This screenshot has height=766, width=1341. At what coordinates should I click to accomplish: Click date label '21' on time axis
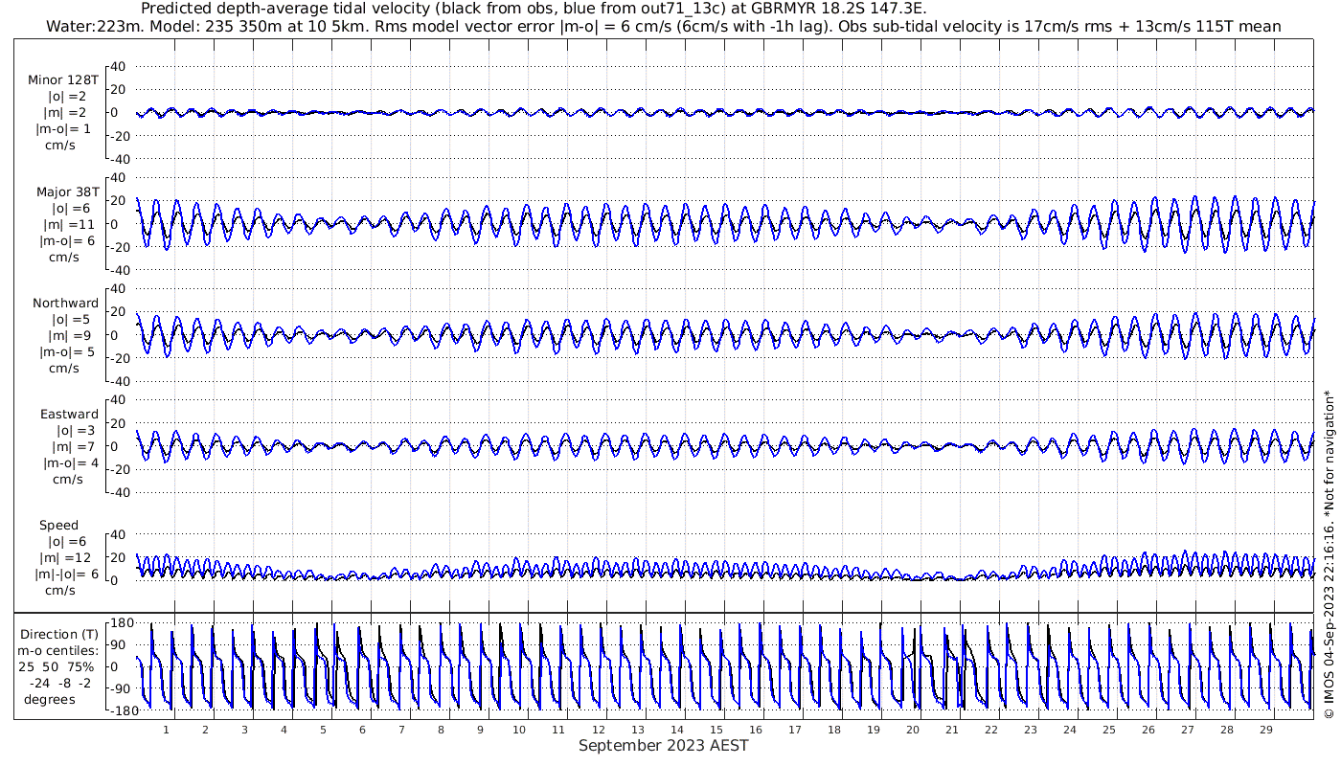[x=951, y=730]
